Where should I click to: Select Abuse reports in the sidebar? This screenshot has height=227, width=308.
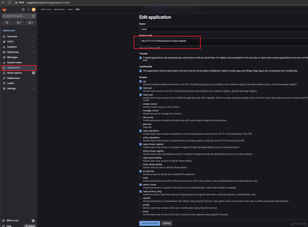[14, 73]
